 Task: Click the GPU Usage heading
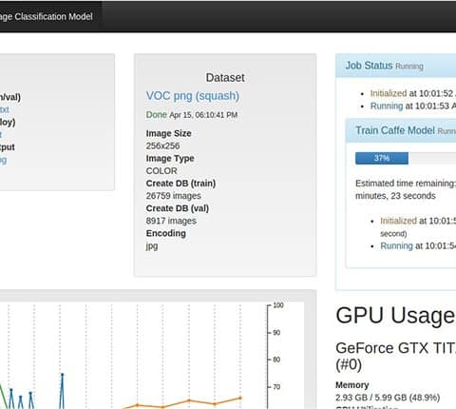click(x=395, y=316)
